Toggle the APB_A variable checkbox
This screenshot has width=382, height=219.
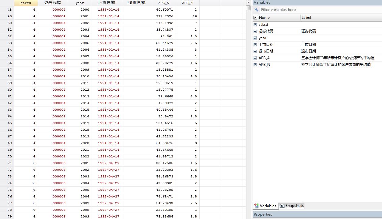click(255, 58)
